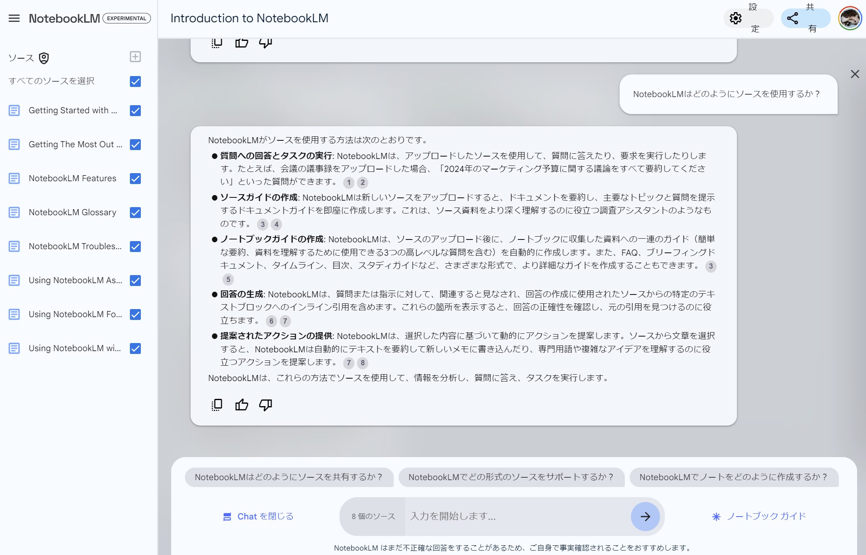Toggle the すべてのソースを選択 checkbox
This screenshot has height=555, width=866.
pos(135,81)
